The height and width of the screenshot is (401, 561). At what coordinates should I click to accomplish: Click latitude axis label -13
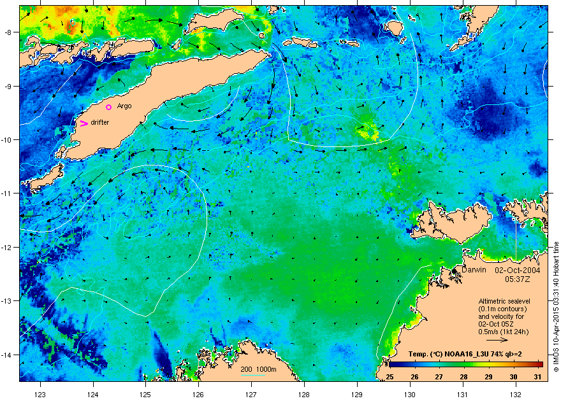coord(7,301)
